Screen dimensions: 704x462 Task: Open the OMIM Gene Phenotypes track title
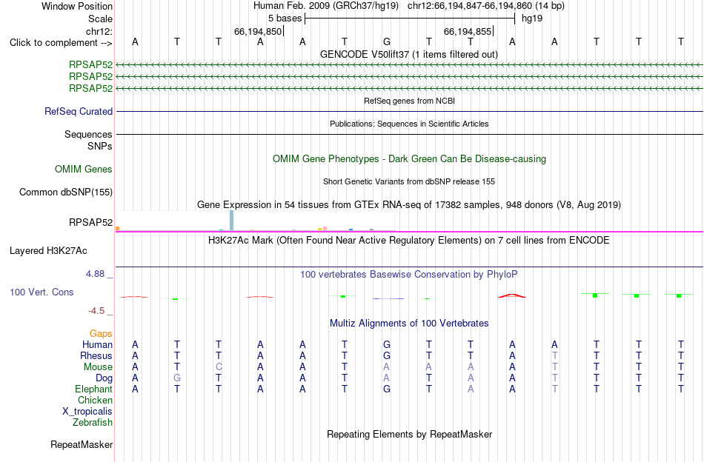click(x=409, y=158)
